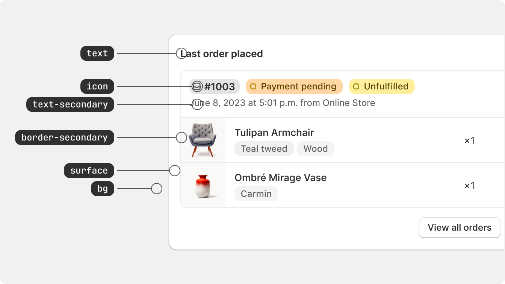Open the Tulipan Armchair thumbnail
The image size is (505, 284).
[x=203, y=140]
